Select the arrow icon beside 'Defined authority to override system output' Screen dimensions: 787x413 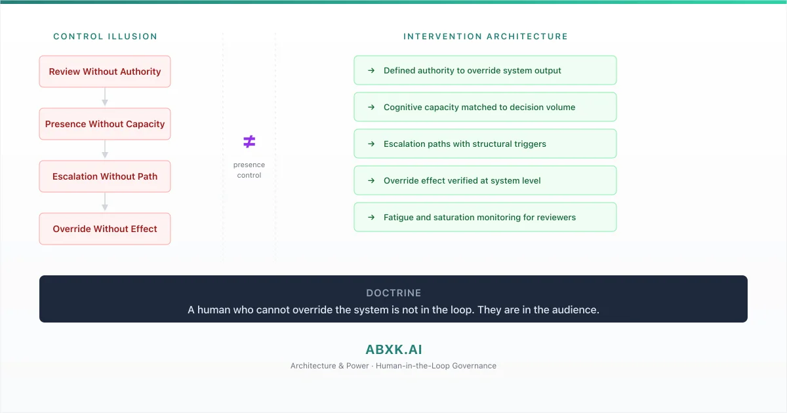tap(371, 70)
